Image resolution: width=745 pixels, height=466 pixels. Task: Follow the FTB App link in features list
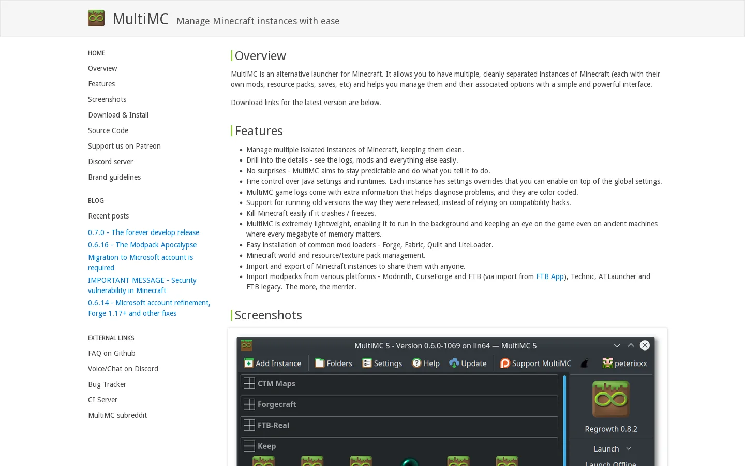[550, 276]
